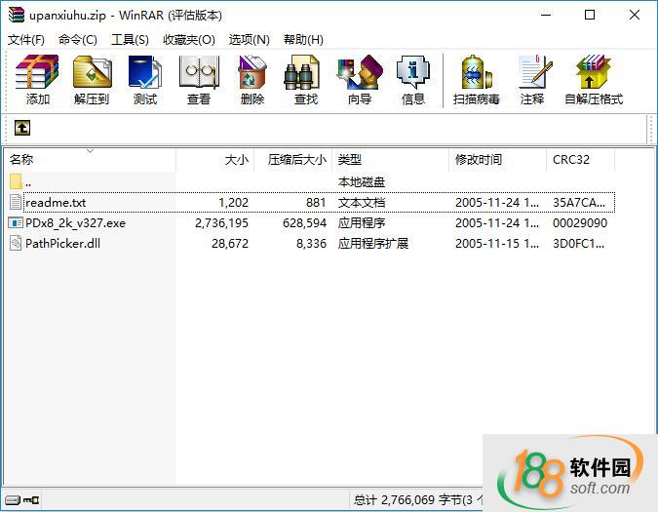
Task: Click the 解压到 (Extract To) icon
Action: 92,80
